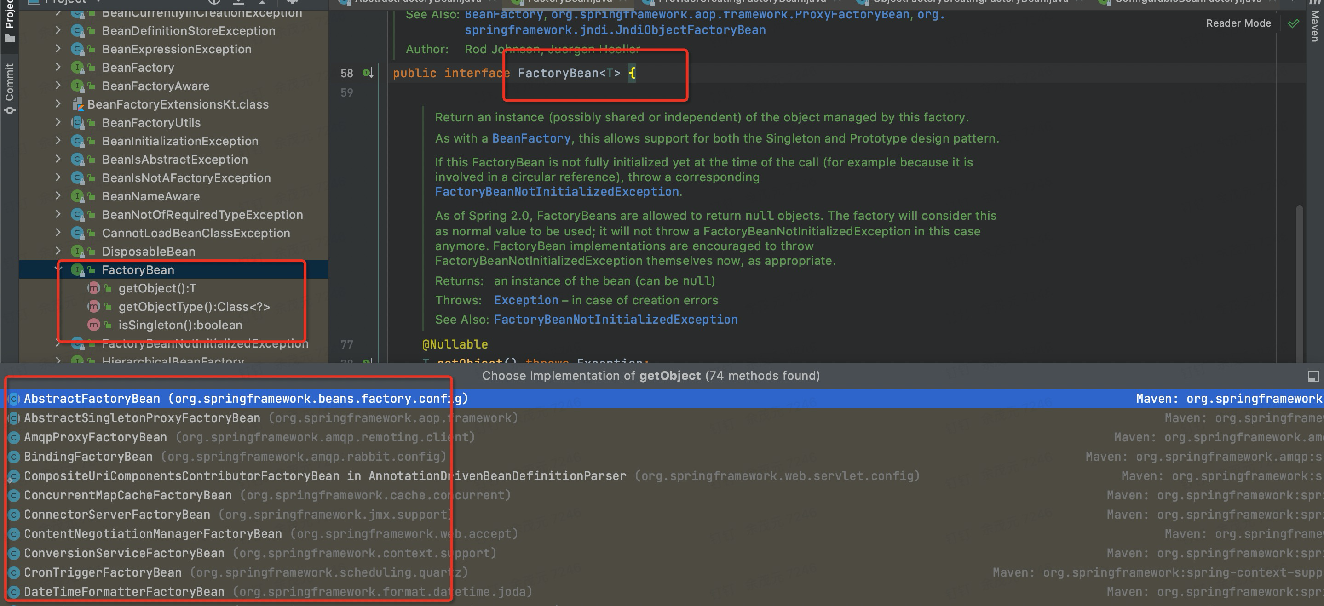The image size is (1324, 606).
Task: Select isSingleton():boolean in the project tree
Action: pyautogui.click(x=180, y=325)
